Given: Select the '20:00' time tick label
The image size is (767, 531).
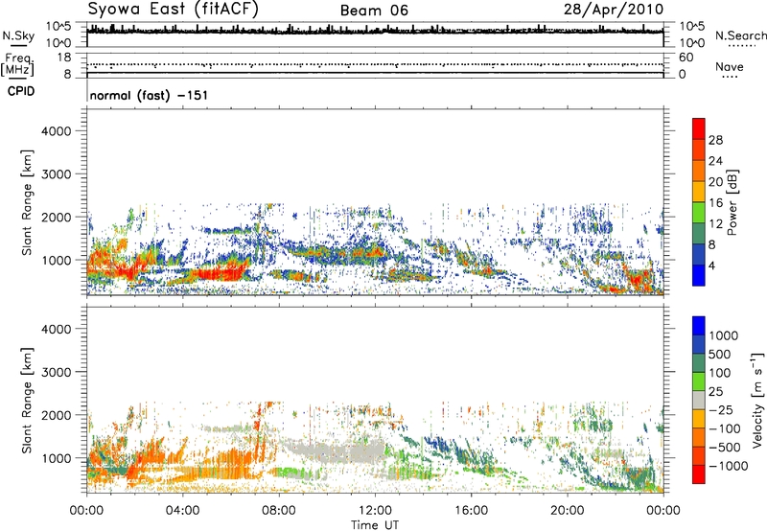Looking at the screenshot, I should [x=567, y=511].
